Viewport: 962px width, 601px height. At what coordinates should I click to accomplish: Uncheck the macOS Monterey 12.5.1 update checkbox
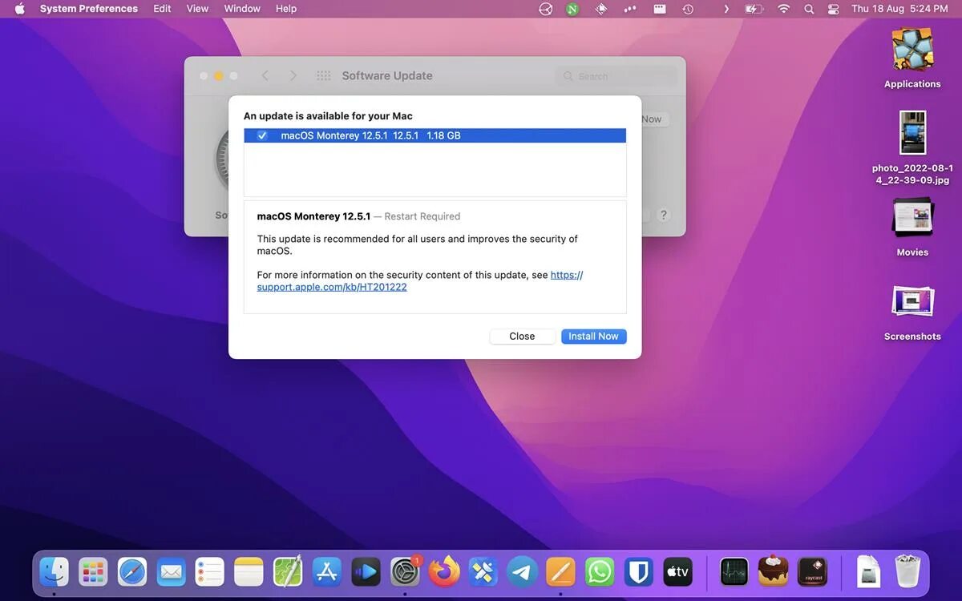pos(262,135)
